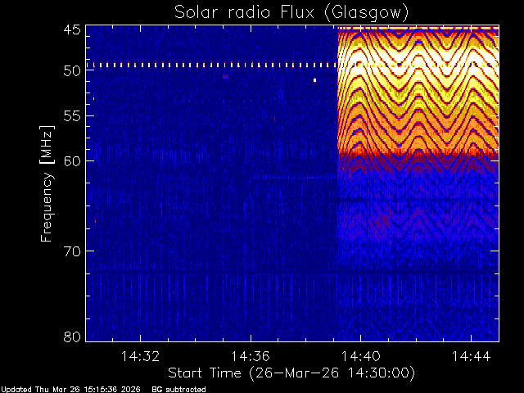
Task: Click the 14:40 time axis label
Action: (x=360, y=356)
